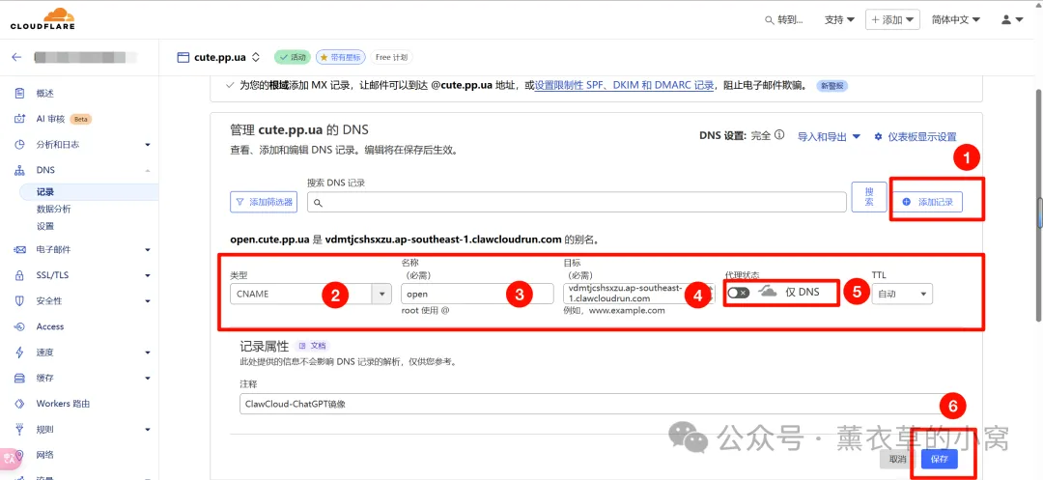1043x480 pixels.
Task: Expand the 缓存 section arrow
Action: (148, 379)
